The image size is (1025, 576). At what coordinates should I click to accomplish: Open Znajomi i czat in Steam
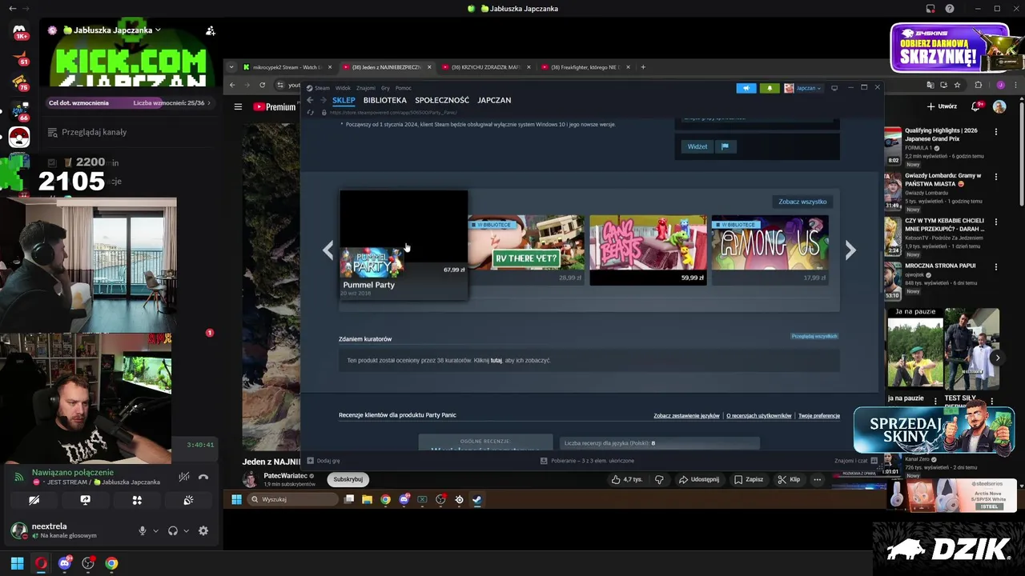tap(856, 461)
